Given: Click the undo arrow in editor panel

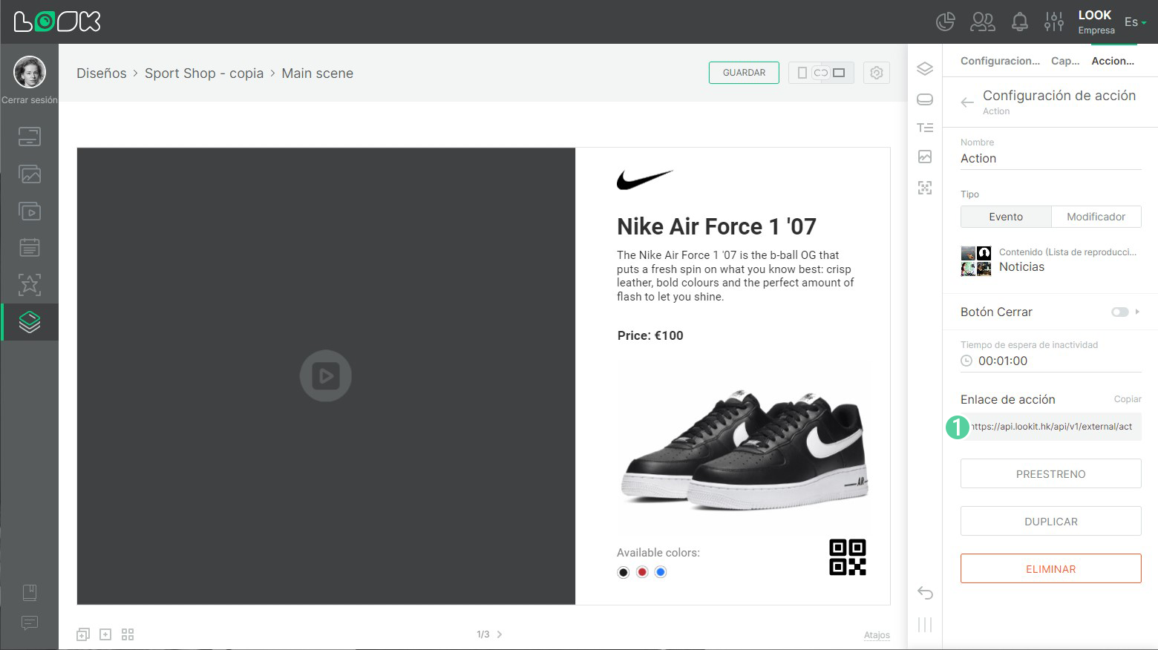Looking at the screenshot, I should pyautogui.click(x=925, y=592).
